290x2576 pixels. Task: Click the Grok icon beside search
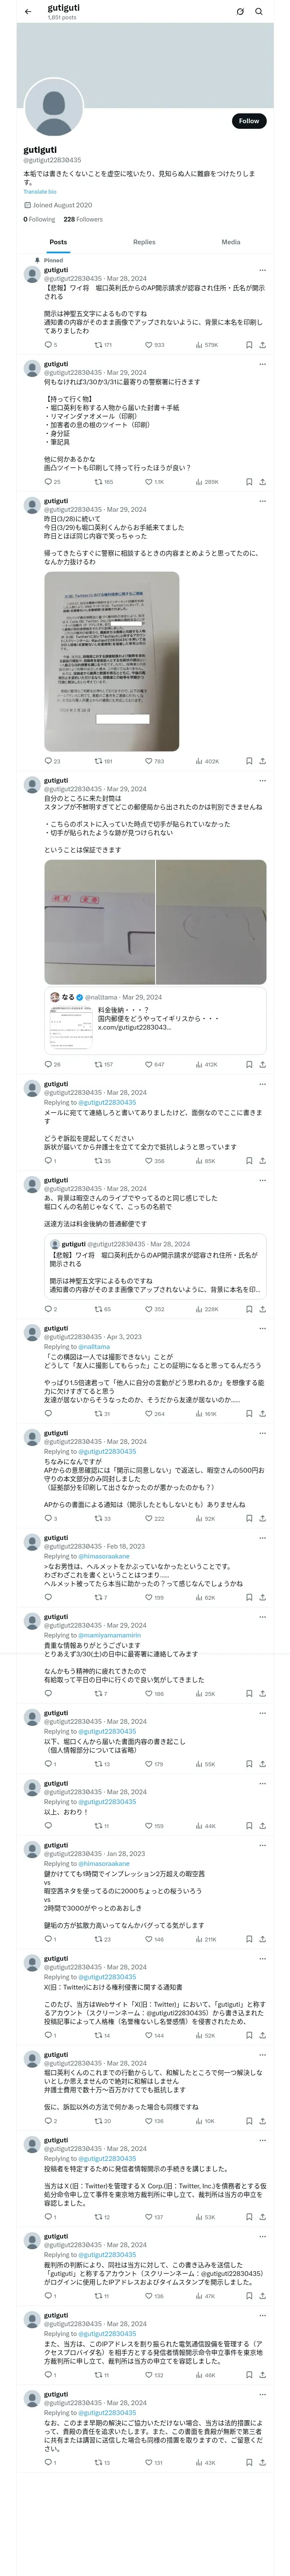tap(240, 12)
